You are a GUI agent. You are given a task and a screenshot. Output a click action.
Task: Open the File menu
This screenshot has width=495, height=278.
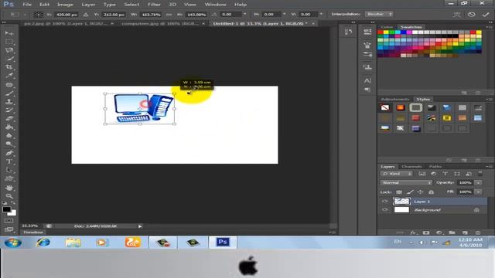pyautogui.click(x=27, y=5)
